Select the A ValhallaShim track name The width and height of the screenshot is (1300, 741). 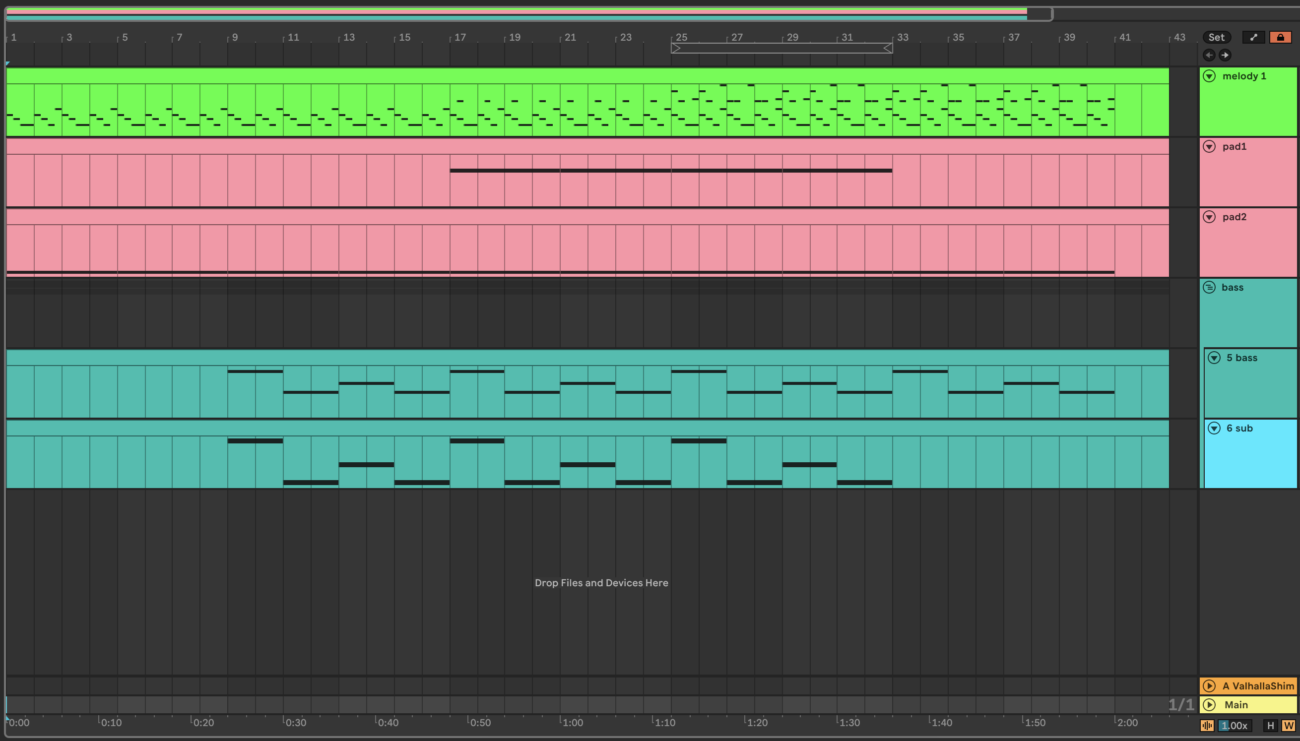(1258, 686)
